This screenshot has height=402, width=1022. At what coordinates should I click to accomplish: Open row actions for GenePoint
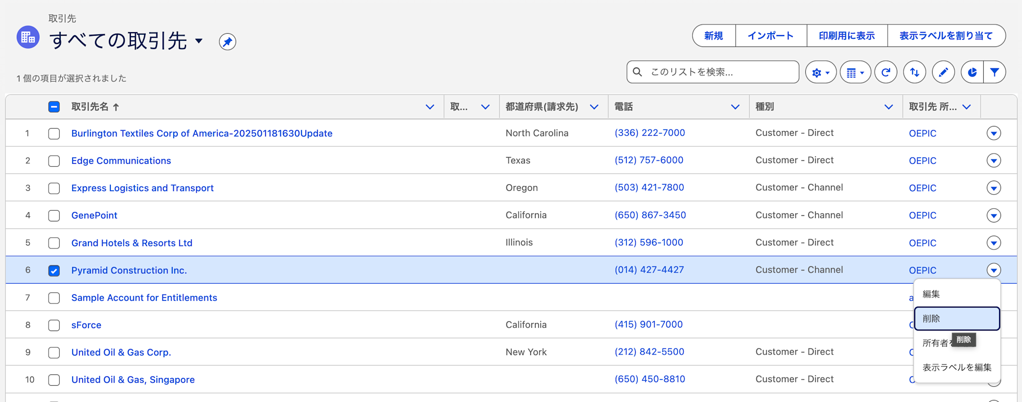[x=993, y=216]
